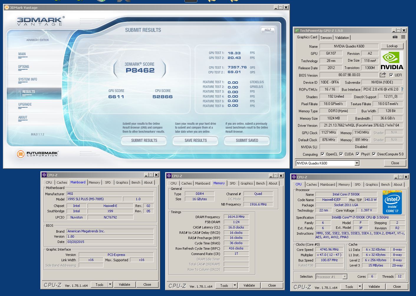Image resolution: width=416 pixels, height=296 pixels.
Task: Click the Close button in GPU-Z
Action: (395, 163)
